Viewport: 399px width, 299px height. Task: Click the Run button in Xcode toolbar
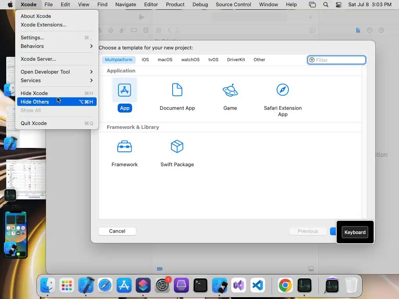pyautogui.click(x=142, y=17)
